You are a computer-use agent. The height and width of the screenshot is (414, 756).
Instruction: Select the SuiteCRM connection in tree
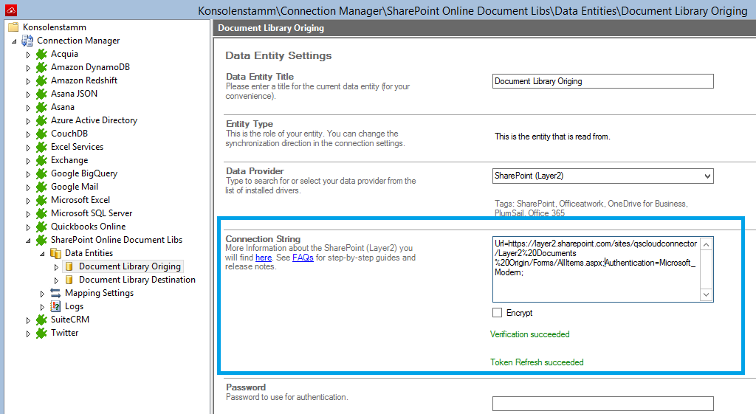(71, 320)
